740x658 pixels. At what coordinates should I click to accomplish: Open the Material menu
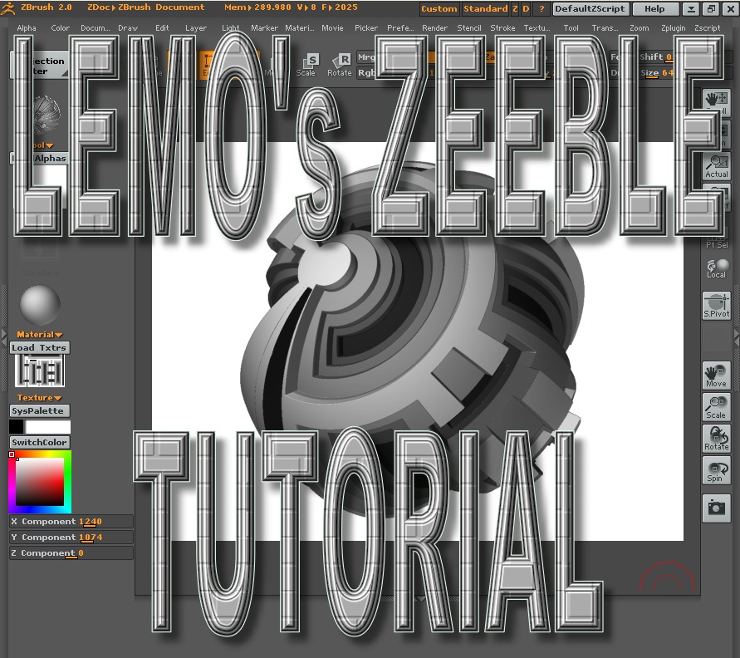coord(300,28)
